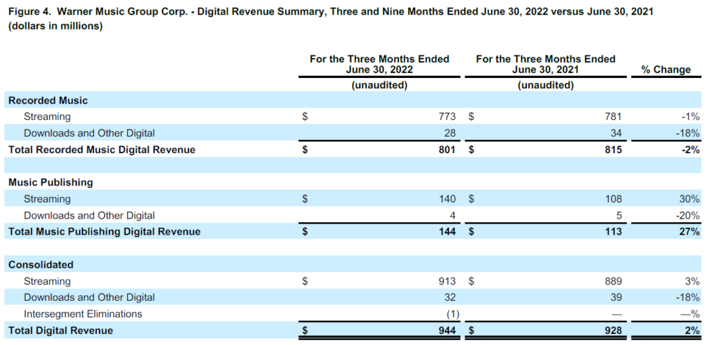This screenshot has height=345, width=707.
Task: Click the -20% change value
Action: 688,215
